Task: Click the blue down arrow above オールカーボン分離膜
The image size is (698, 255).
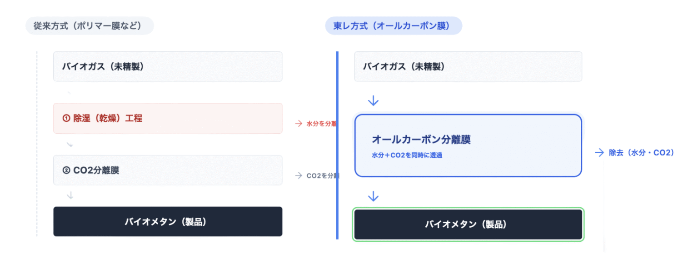Action: (373, 100)
